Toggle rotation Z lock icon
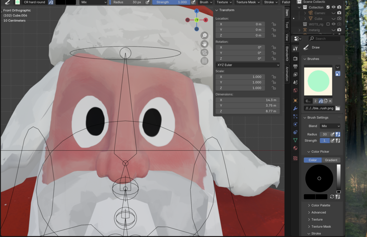 coord(273,58)
